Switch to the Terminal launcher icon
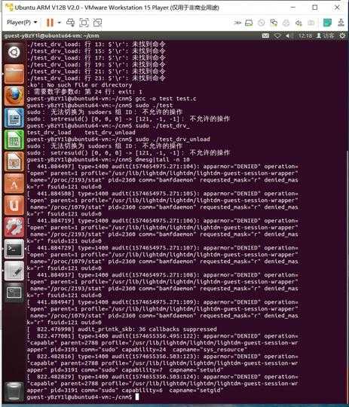The image size is (349, 407). click(x=14, y=249)
